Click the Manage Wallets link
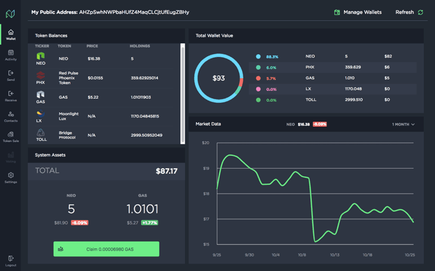 pyautogui.click(x=363, y=12)
